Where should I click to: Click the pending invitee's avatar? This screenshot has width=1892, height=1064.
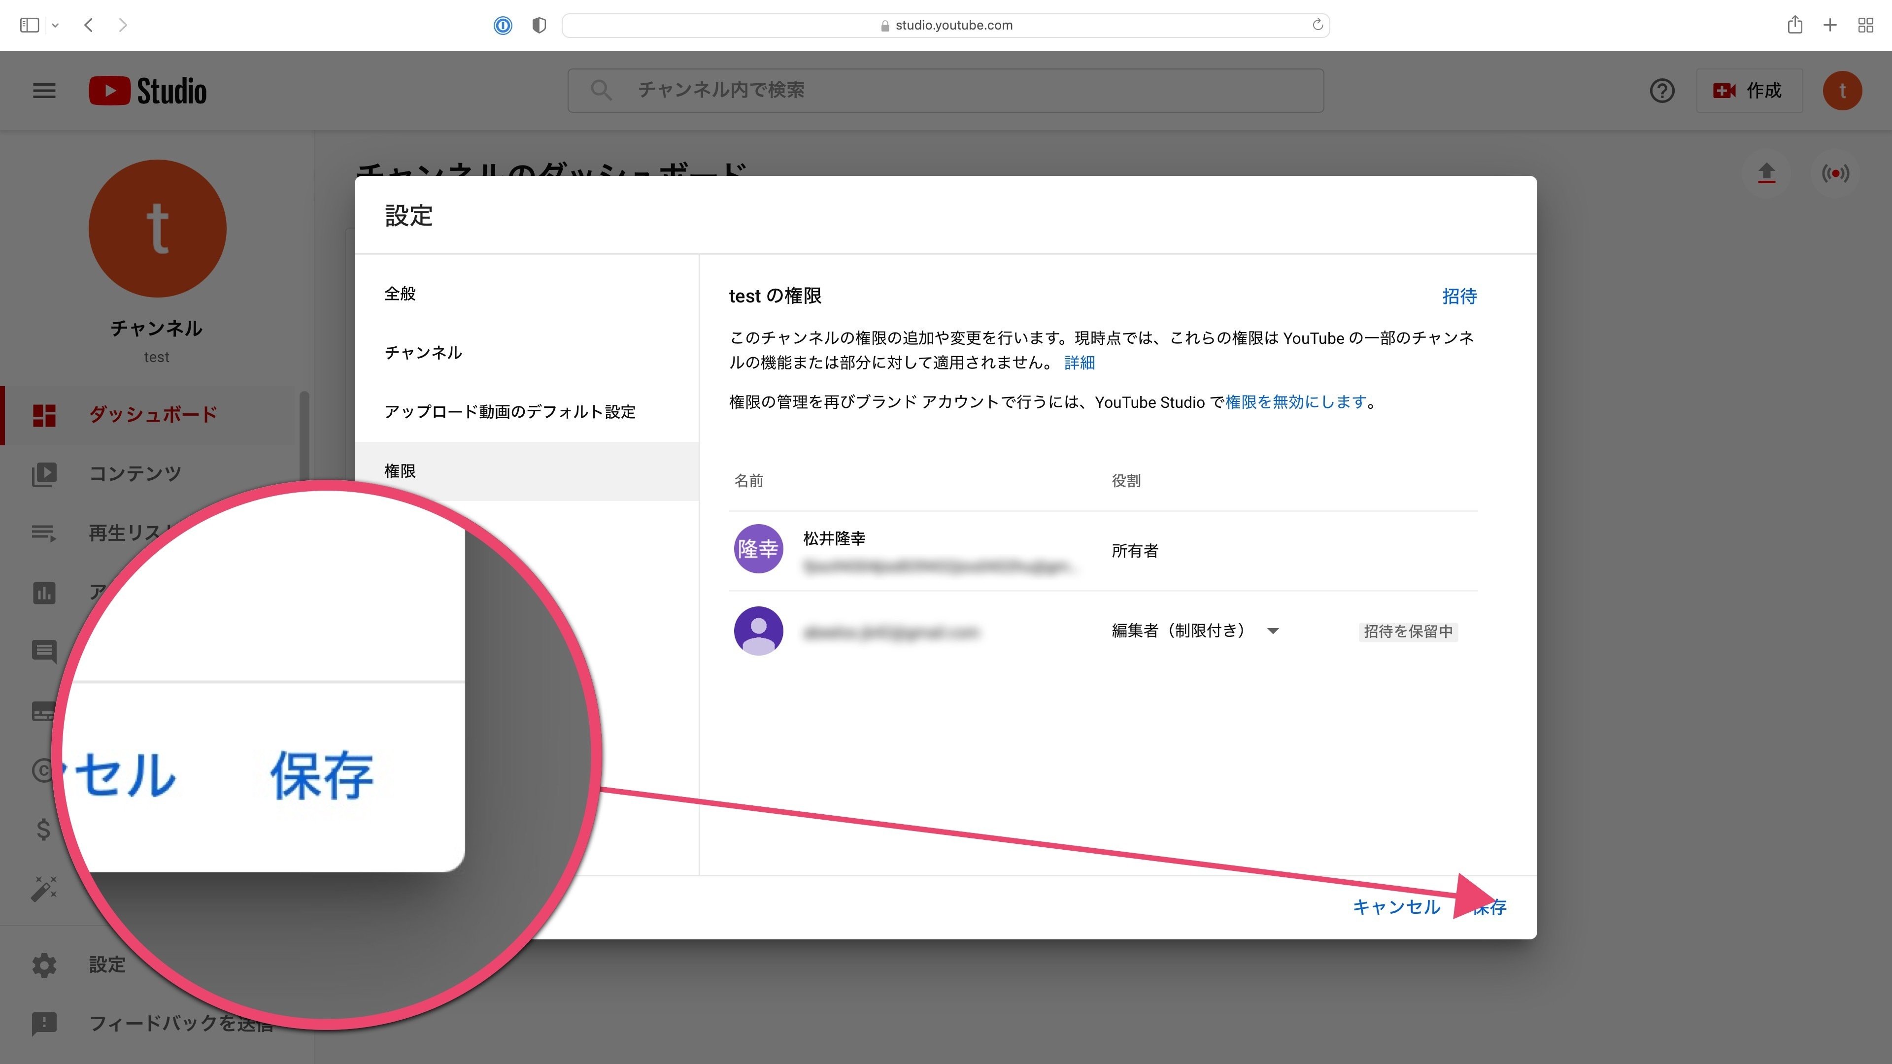tap(758, 631)
